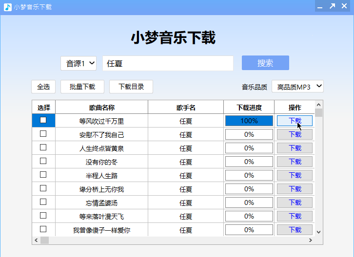Maximize the window using the title bar arrow icon
354x257 pixels.
pyautogui.click(x=332, y=6)
